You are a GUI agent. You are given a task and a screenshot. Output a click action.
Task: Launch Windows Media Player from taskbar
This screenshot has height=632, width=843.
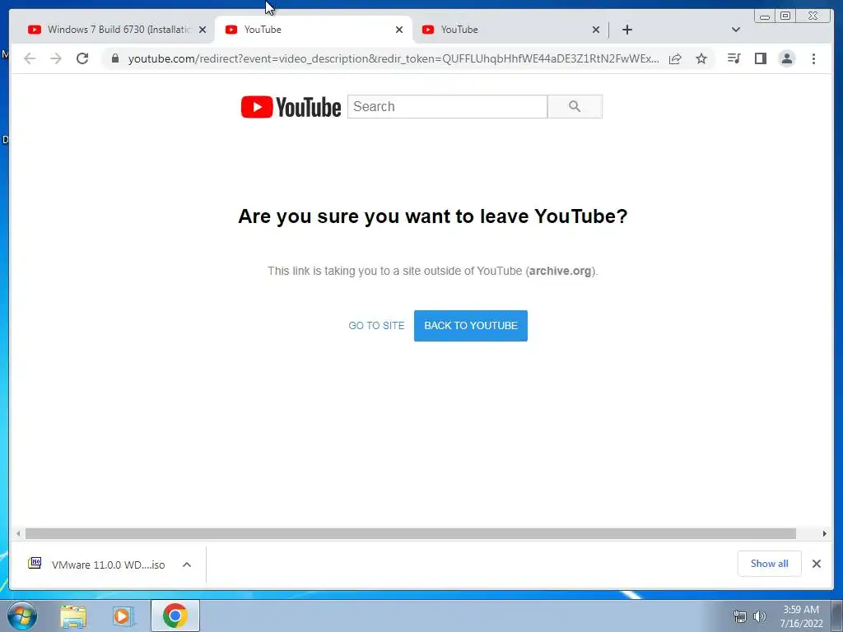pyautogui.click(x=123, y=616)
